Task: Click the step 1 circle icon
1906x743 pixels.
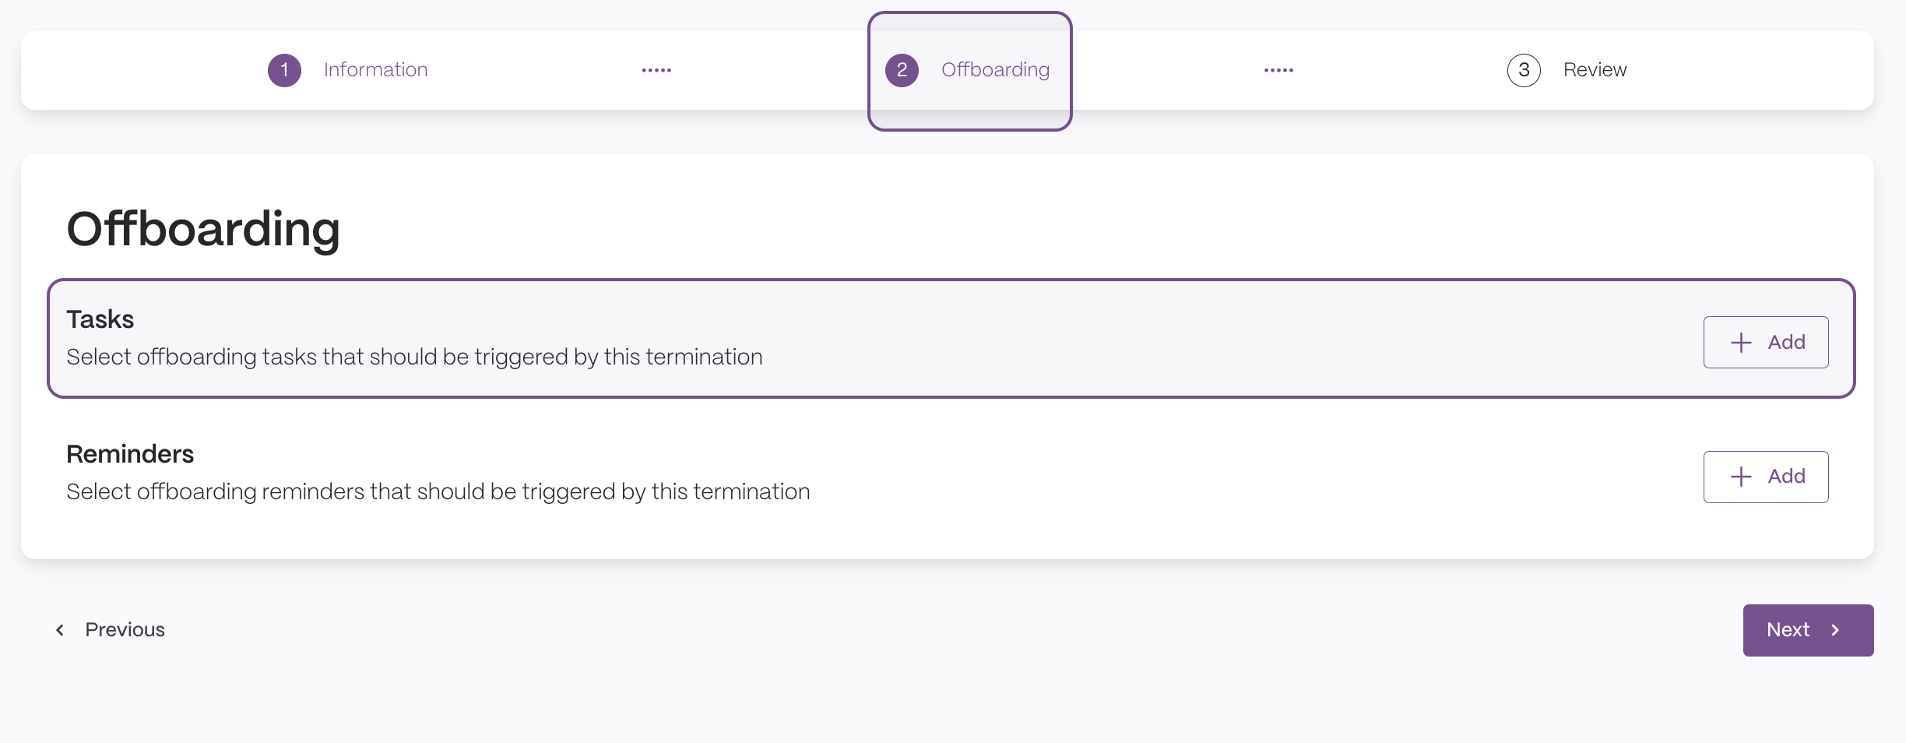Action: [x=284, y=70]
